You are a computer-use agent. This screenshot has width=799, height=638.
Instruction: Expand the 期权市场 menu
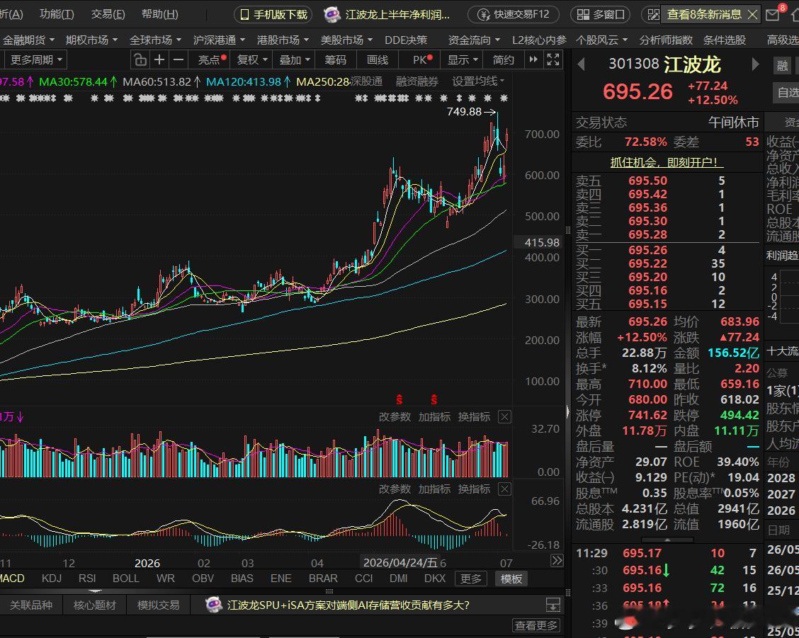click(x=91, y=40)
